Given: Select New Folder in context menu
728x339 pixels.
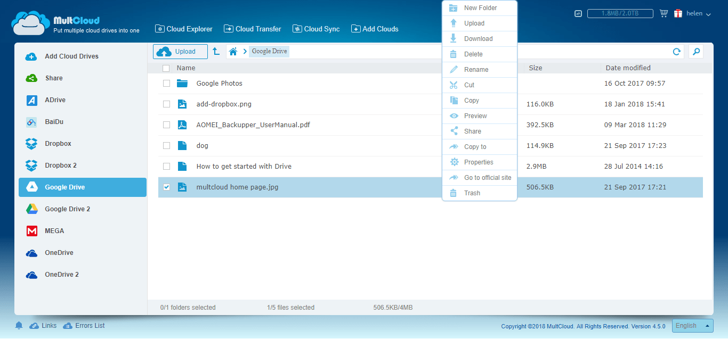Looking at the screenshot, I should pyautogui.click(x=480, y=8).
